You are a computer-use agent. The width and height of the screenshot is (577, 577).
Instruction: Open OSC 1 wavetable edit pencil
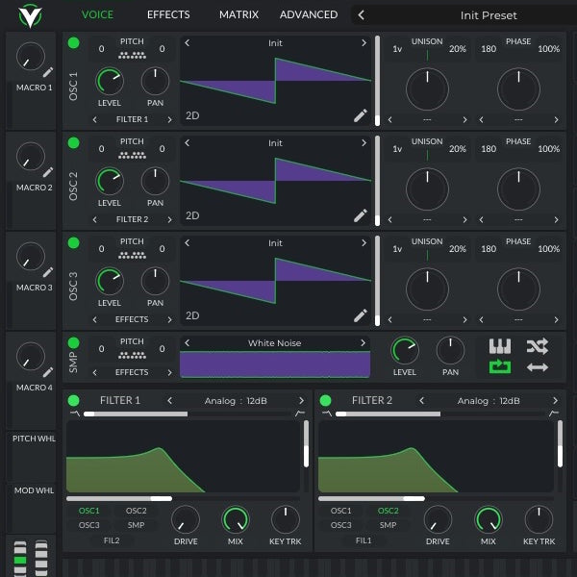(361, 115)
